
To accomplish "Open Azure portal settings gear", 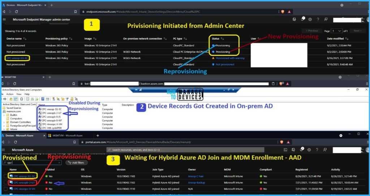I will point(309,150).
